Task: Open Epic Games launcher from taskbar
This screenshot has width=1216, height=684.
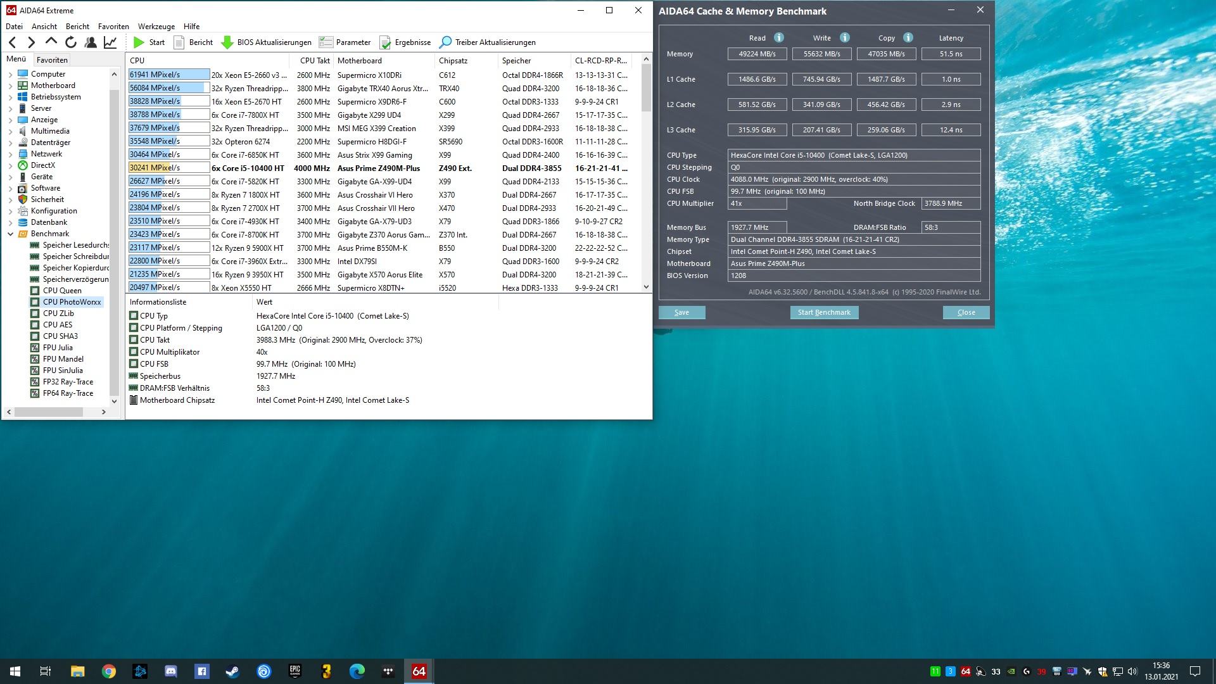Action: pyautogui.click(x=294, y=671)
